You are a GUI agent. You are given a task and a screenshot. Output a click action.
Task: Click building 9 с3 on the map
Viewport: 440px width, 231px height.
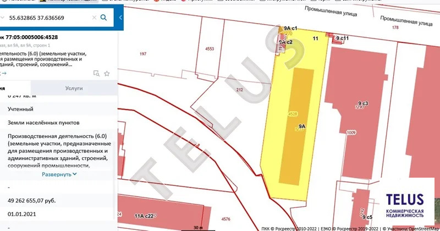click(x=363, y=103)
